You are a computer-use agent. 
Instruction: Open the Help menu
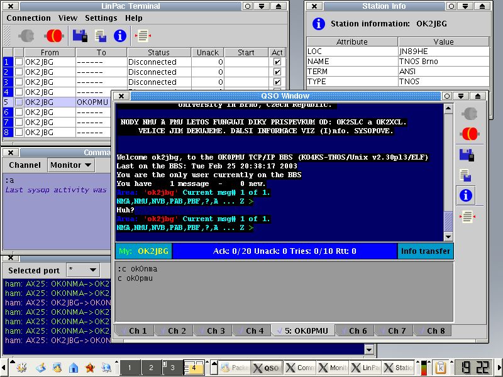point(134,18)
